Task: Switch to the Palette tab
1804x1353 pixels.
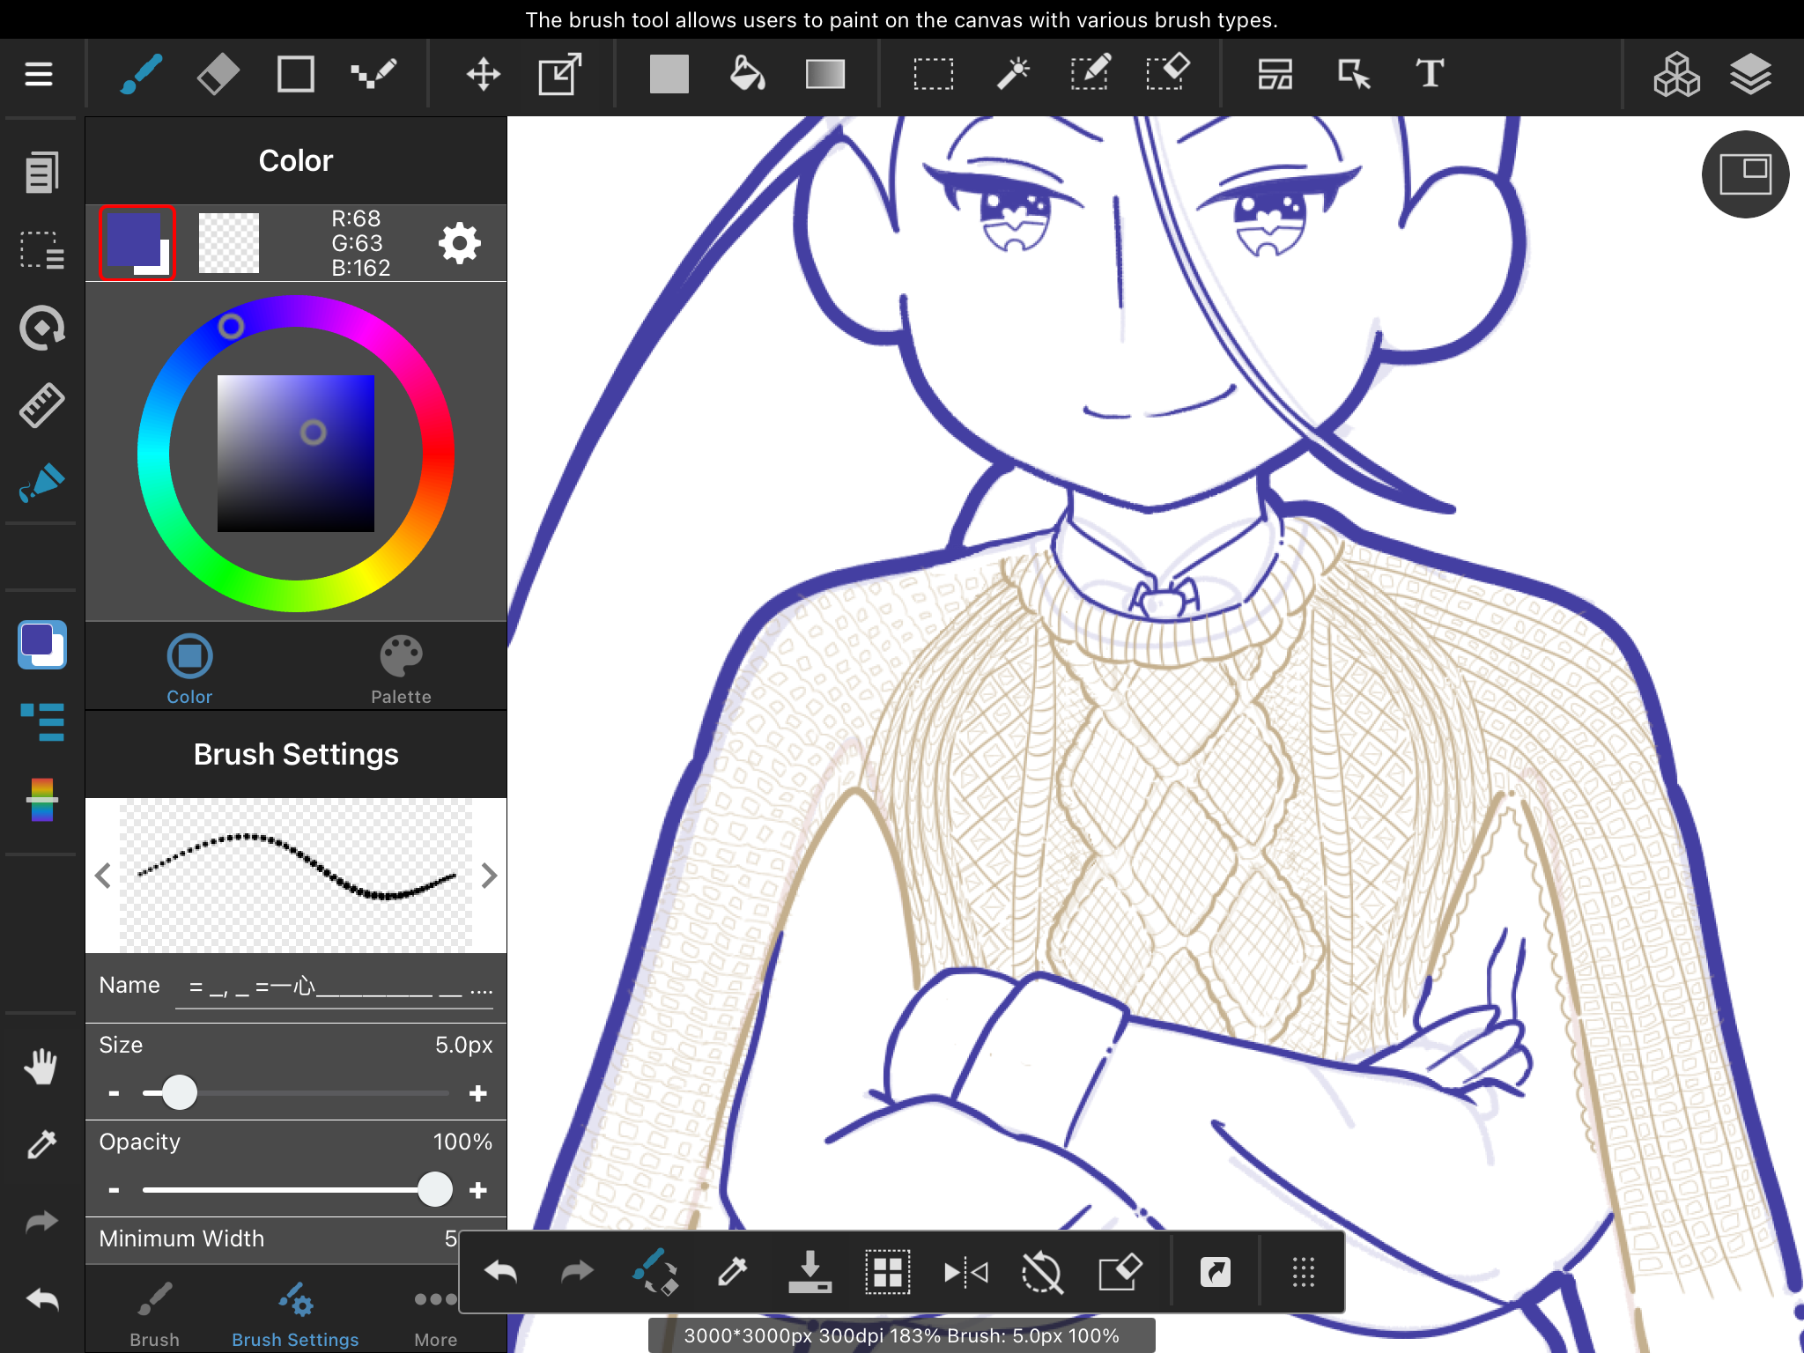Action: tap(401, 669)
